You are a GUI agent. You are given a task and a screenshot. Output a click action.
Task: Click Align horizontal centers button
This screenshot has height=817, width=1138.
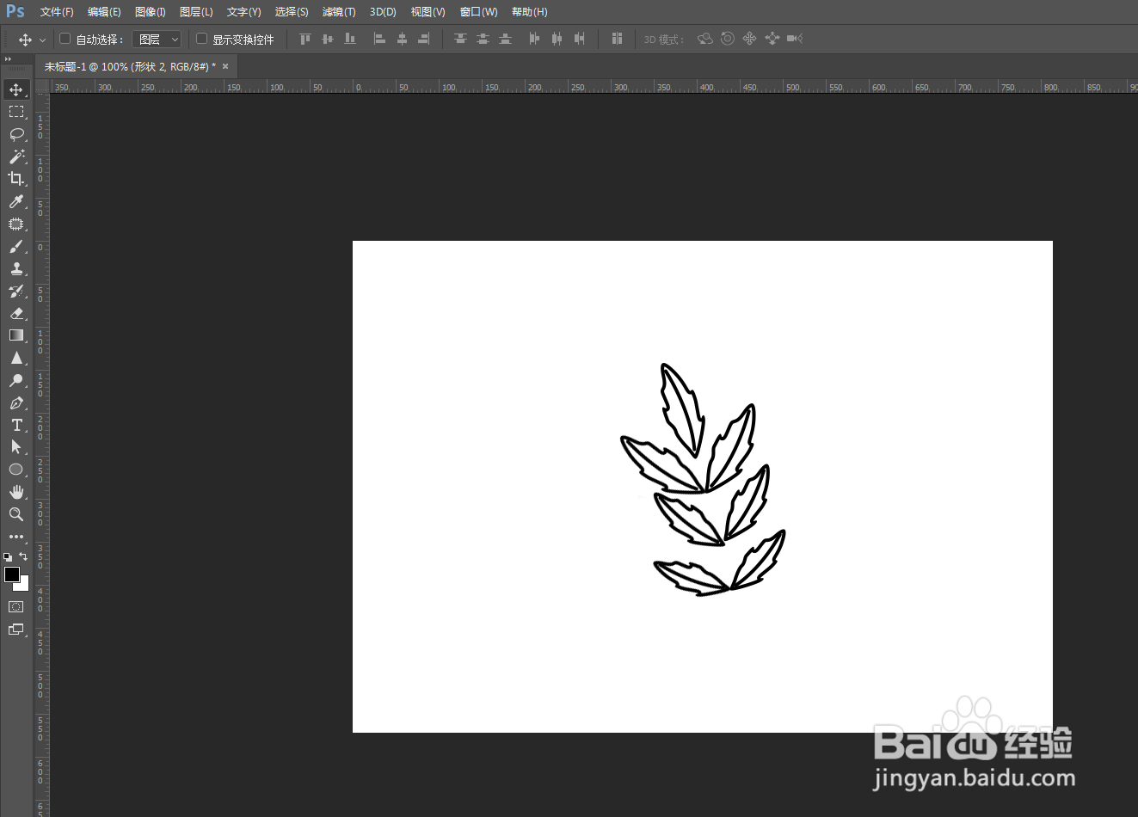click(x=402, y=39)
